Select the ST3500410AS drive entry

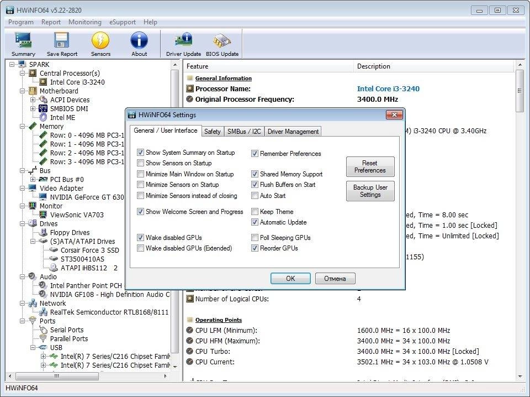[82, 259]
